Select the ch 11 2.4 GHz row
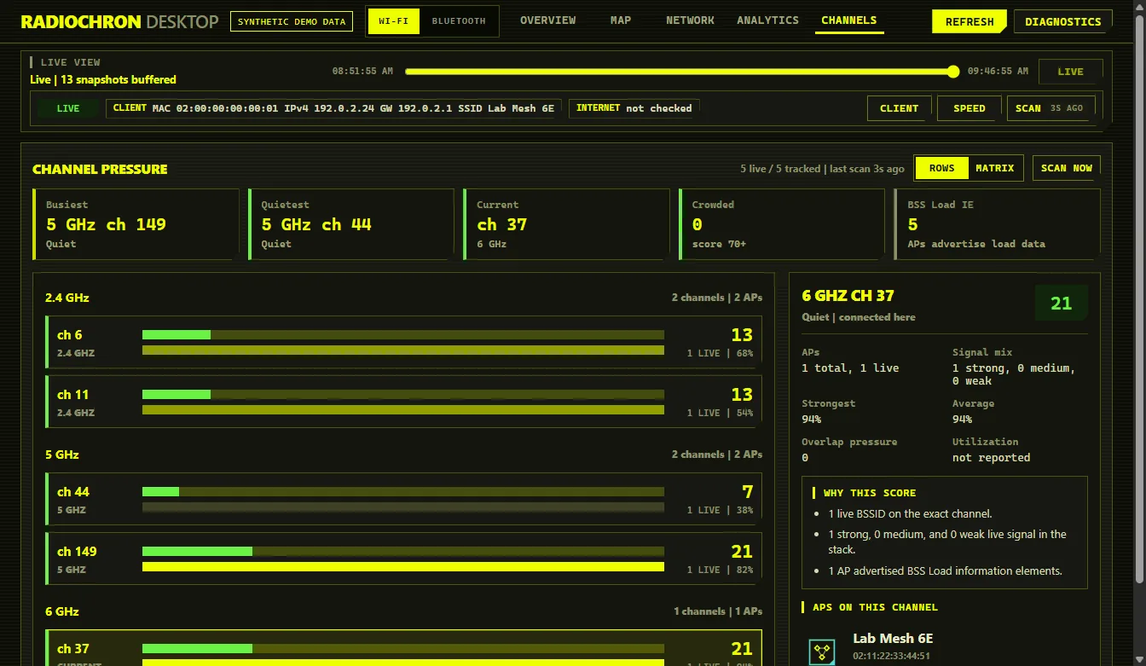This screenshot has height=666, width=1146. [x=403, y=402]
